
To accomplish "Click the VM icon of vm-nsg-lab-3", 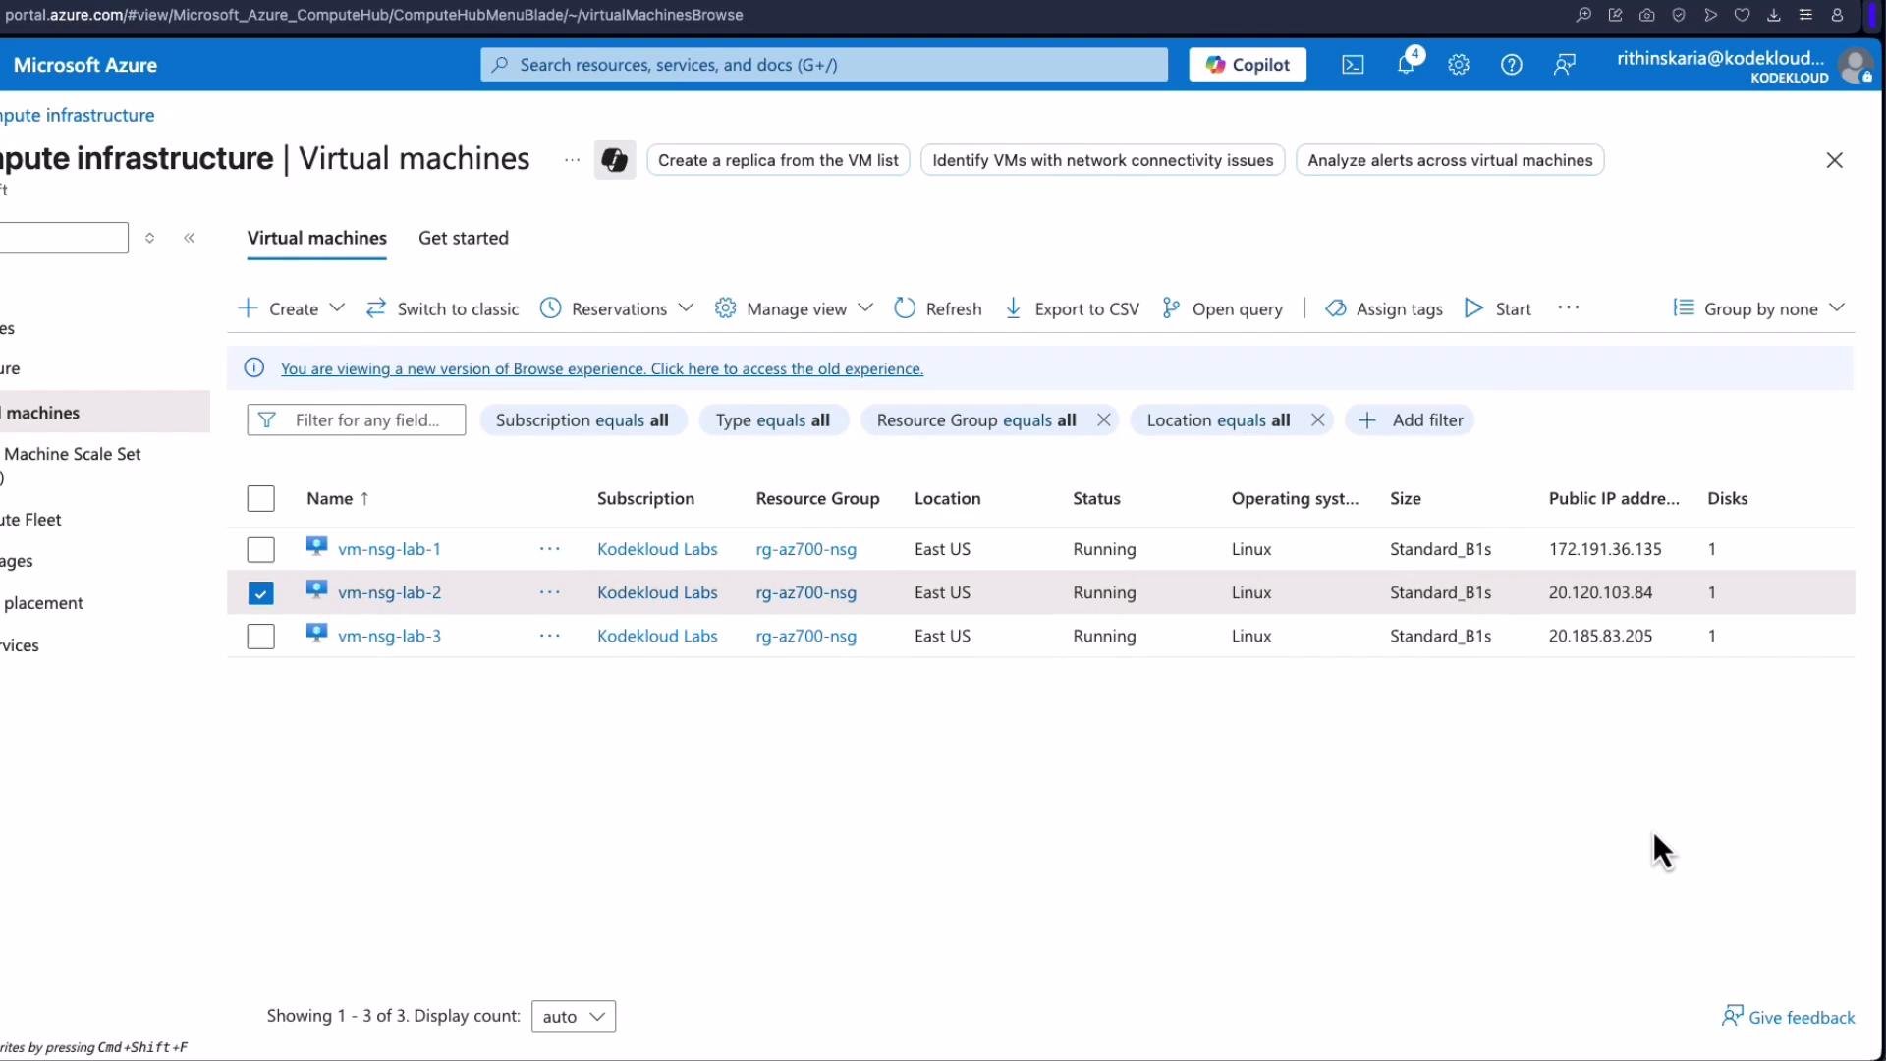I will [x=316, y=634].
